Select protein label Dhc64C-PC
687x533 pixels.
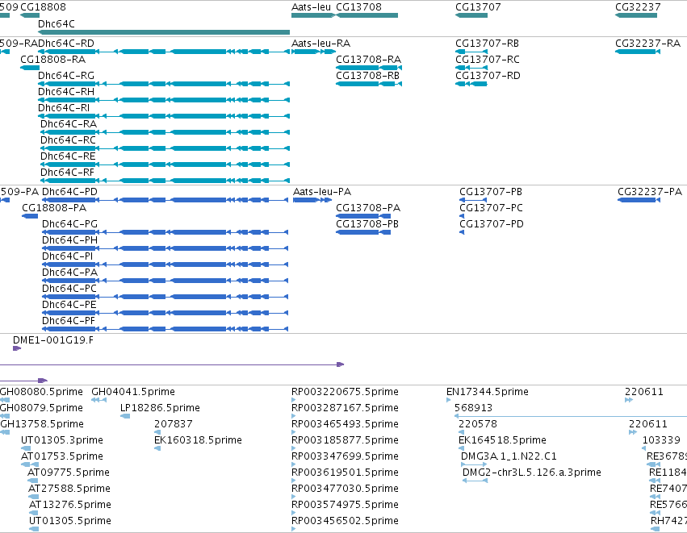pos(69,289)
